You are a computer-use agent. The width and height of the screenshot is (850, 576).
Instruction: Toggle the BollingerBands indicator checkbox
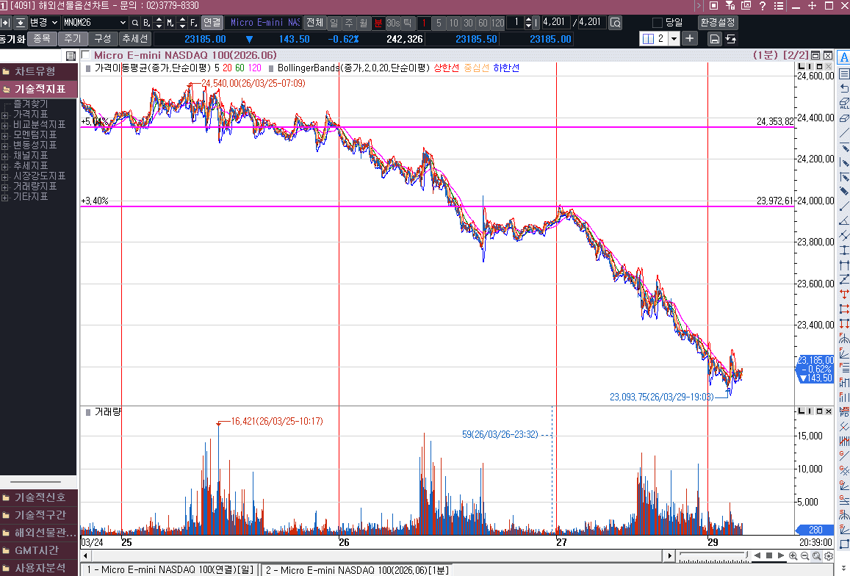[271, 68]
